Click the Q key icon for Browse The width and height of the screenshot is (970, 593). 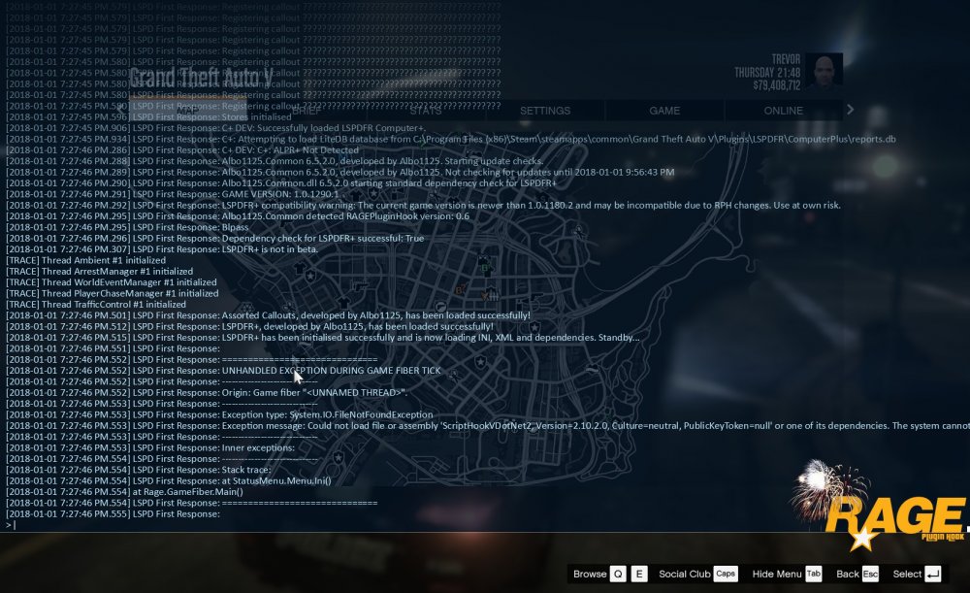618,574
